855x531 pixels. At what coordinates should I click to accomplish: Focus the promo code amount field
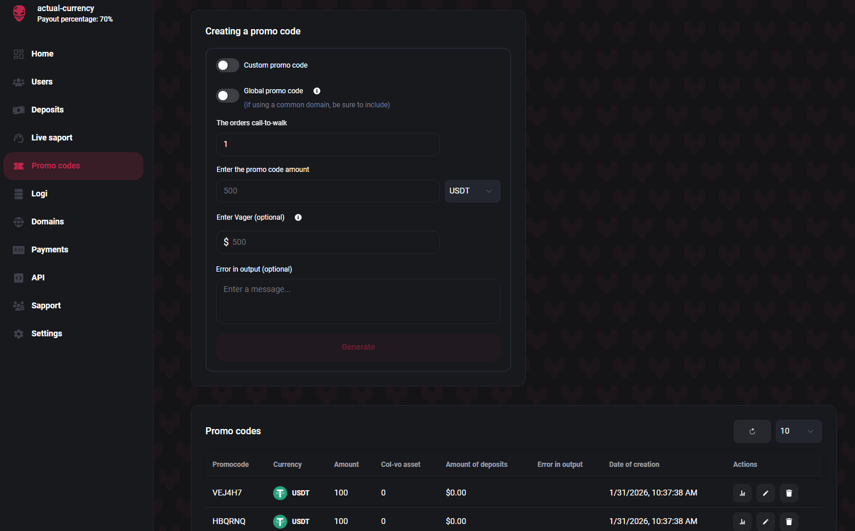tap(328, 191)
